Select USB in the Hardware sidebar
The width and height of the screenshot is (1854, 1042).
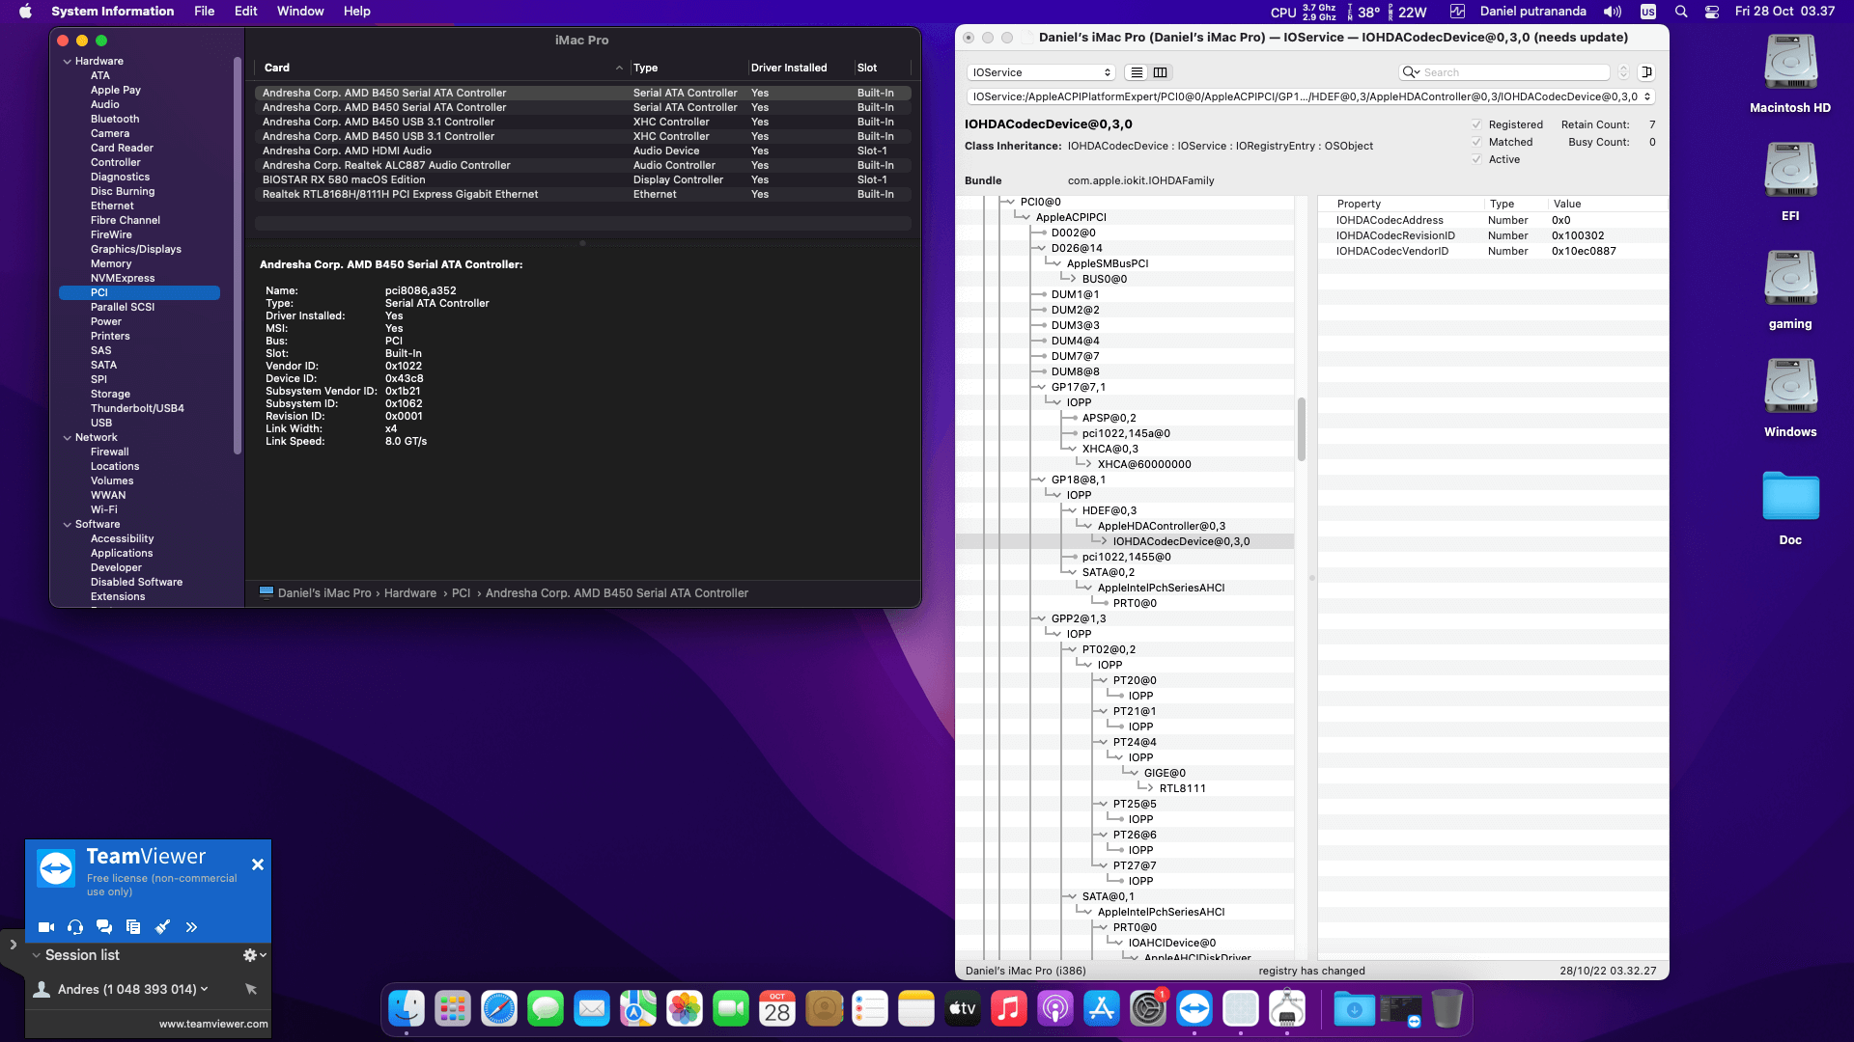coord(101,423)
